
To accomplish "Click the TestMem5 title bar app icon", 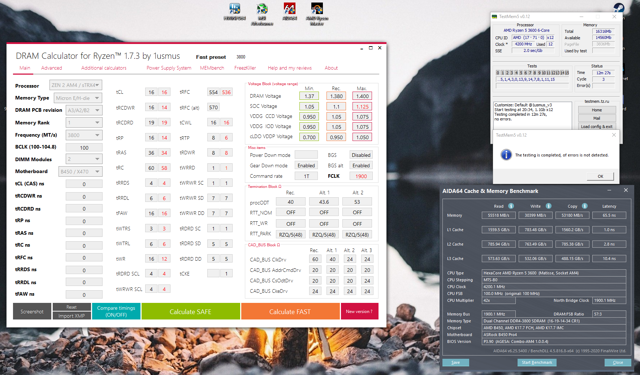I will [494, 17].
